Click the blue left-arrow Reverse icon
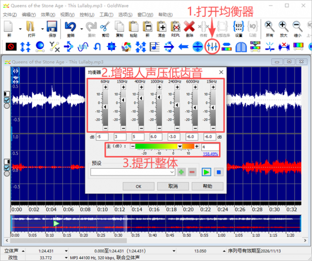Image resolution: width=312 pixels, height=261 pixels. tap(183, 47)
